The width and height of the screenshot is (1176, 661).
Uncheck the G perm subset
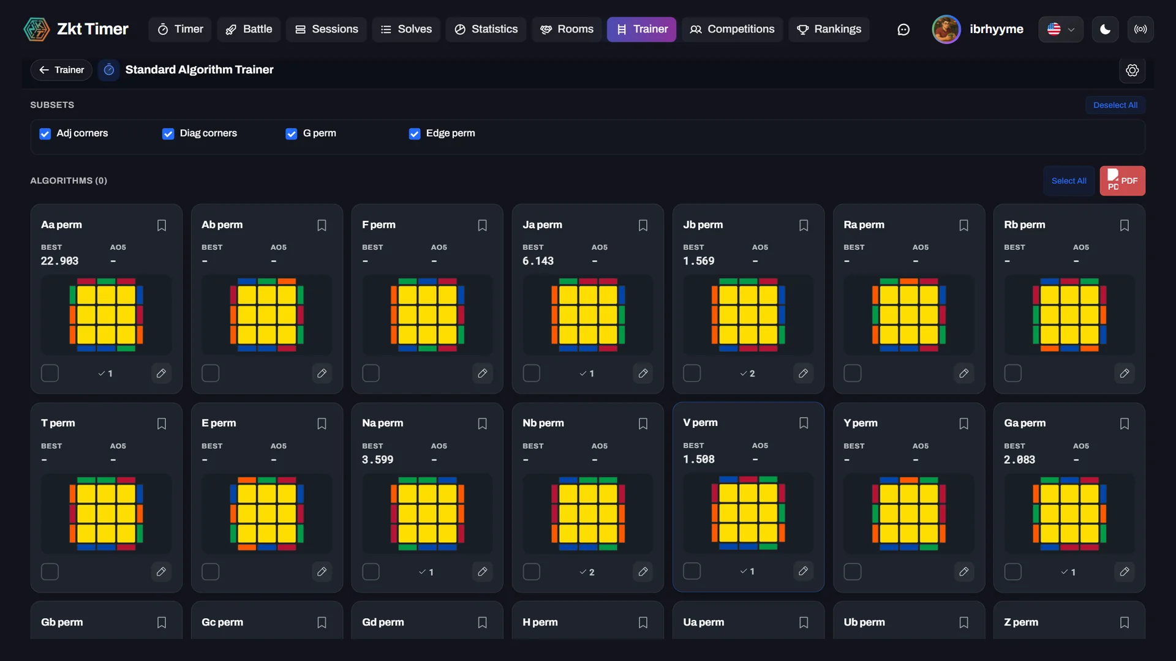pyautogui.click(x=292, y=134)
